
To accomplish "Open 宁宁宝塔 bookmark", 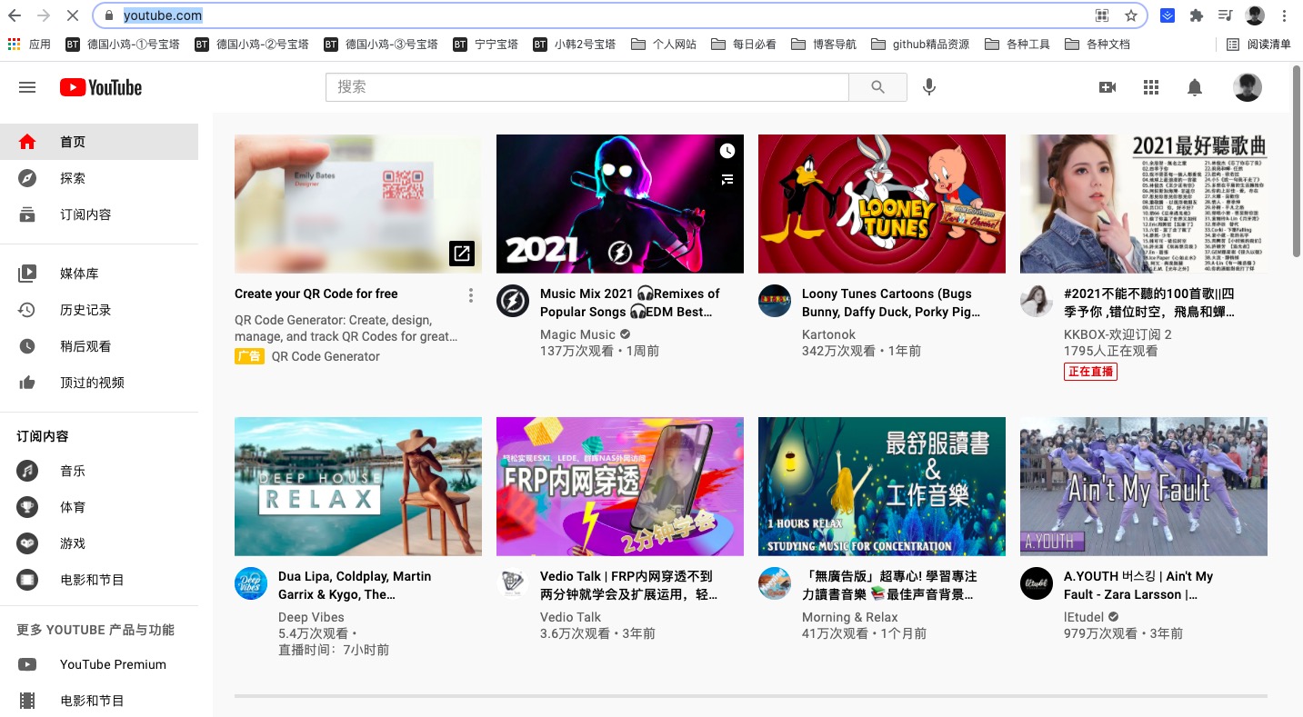I will click(486, 44).
